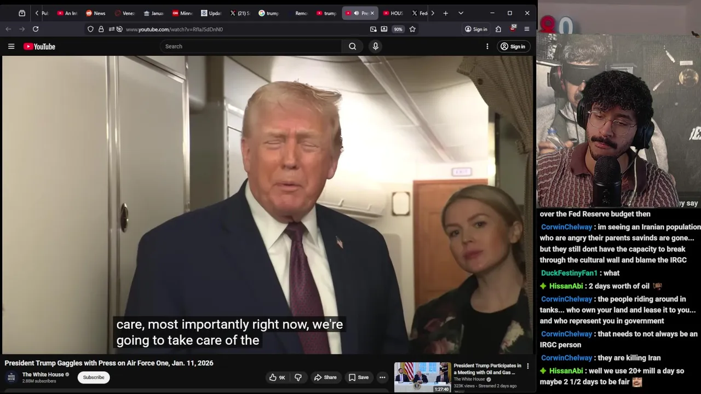The height and width of the screenshot is (394, 701).
Task: Focus the YouTube Search field
Action: (x=251, y=47)
